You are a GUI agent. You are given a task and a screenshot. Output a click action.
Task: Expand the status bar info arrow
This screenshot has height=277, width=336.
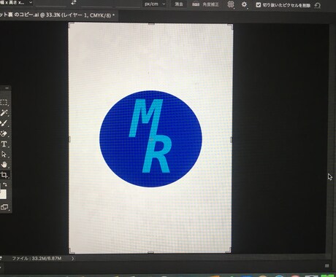pyautogui.click(x=73, y=259)
